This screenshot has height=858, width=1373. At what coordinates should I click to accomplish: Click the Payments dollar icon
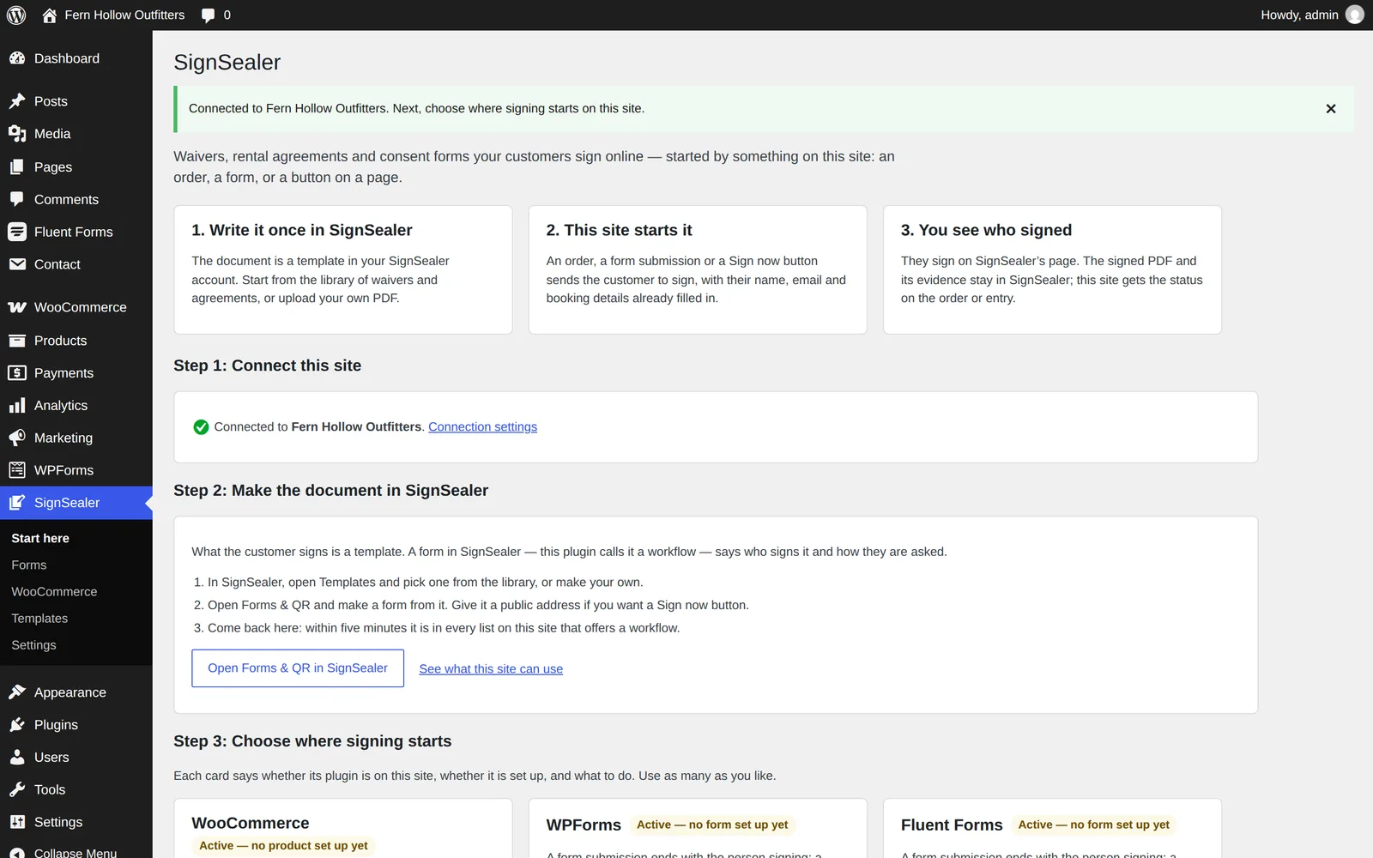17,373
